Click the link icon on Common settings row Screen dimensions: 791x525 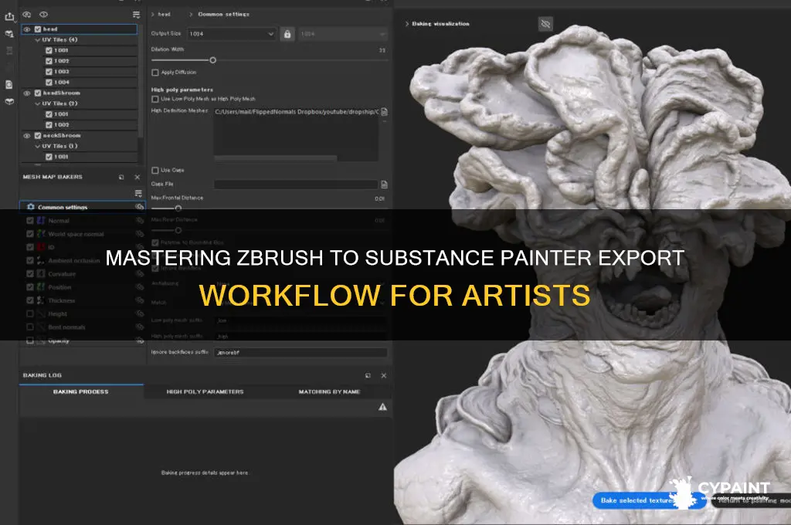[140, 207]
